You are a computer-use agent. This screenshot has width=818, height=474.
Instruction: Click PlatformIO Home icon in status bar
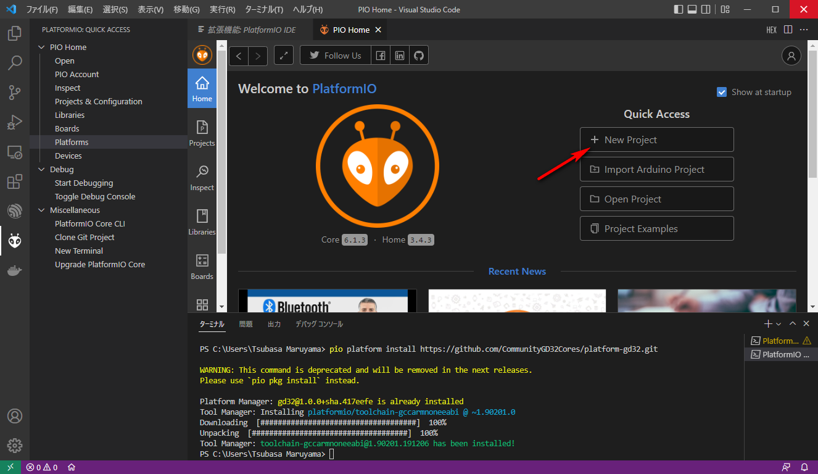72,467
